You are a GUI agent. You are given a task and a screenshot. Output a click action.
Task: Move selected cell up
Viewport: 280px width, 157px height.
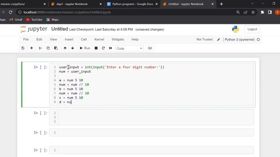(x=65, y=48)
